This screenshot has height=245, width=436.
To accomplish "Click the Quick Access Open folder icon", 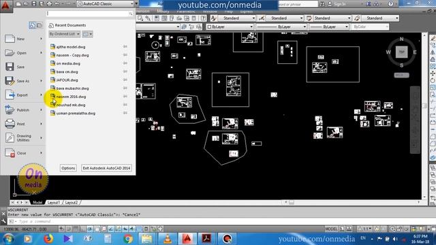I will (x=26, y=4).
